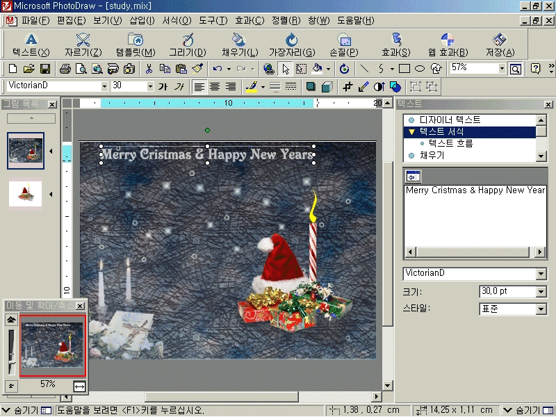Open the 정렬(R) arrange menu
Screen dimensions: 556x417
(x=286, y=21)
